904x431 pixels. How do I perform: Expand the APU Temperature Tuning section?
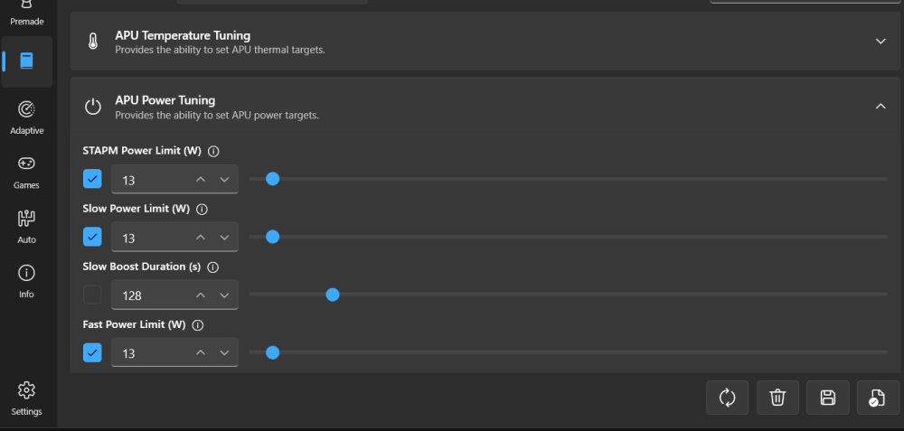tap(880, 42)
